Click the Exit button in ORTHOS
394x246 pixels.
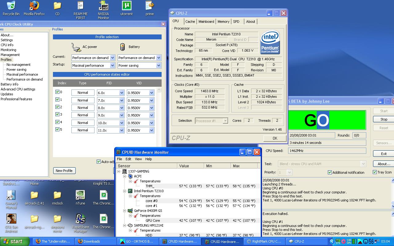(x=384, y=154)
